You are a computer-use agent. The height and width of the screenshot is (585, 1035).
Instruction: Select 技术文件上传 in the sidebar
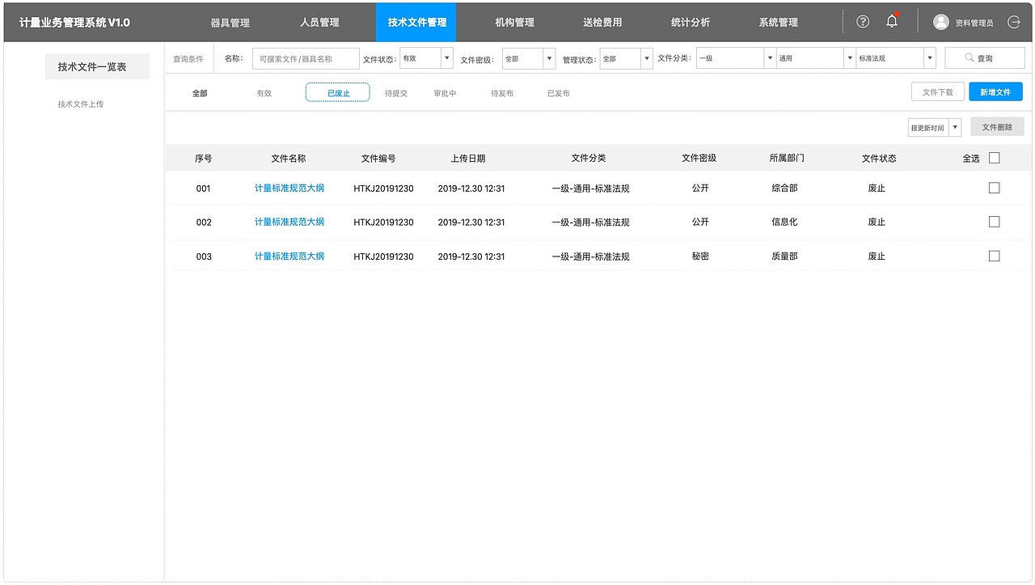pos(81,104)
